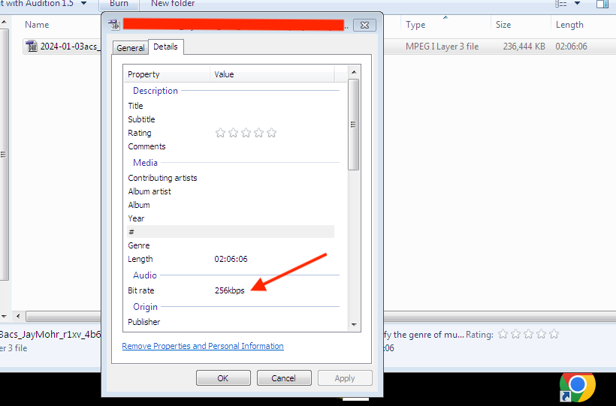
Task: Set rating to two stars in dialog
Action: pos(234,133)
